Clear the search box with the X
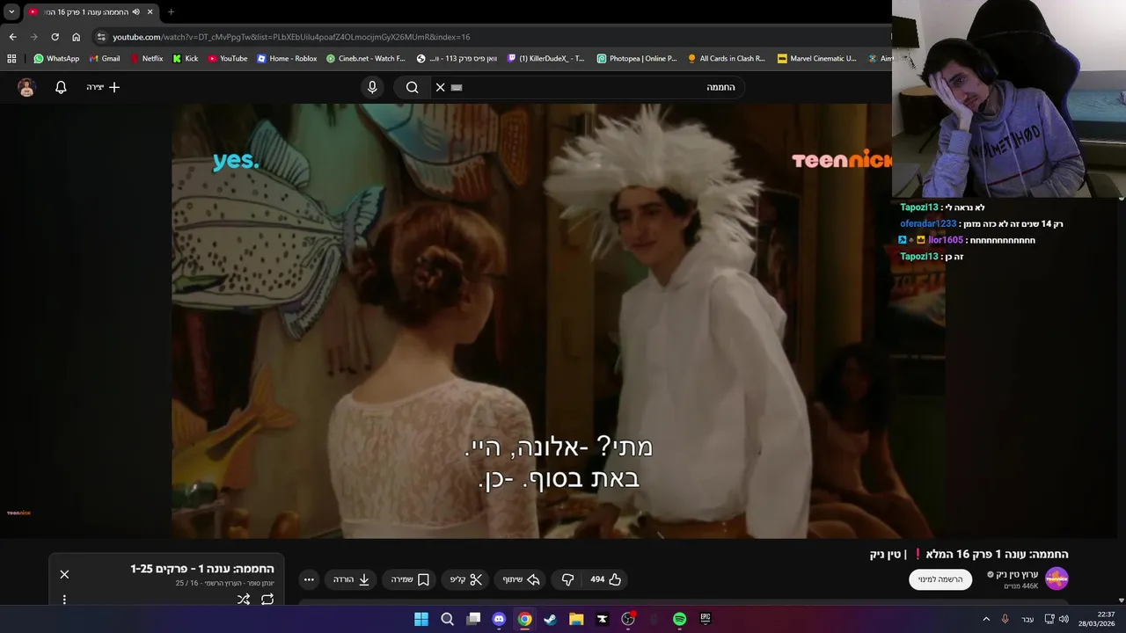Viewport: 1126px width, 633px height. (440, 87)
